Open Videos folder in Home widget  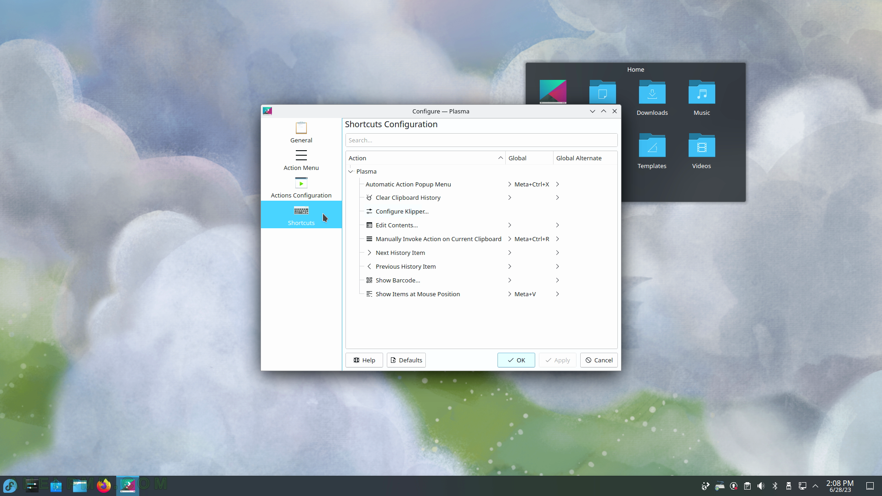pyautogui.click(x=701, y=152)
